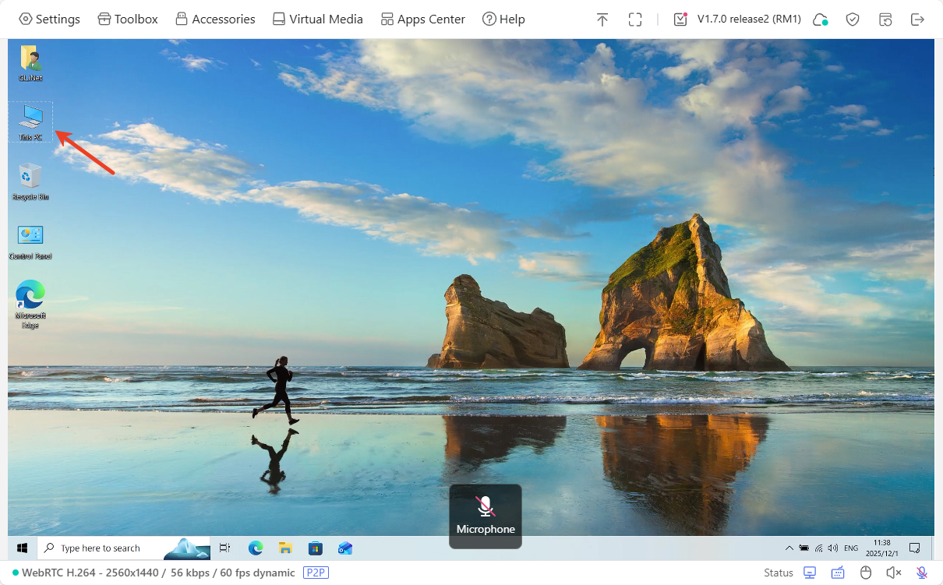Open the Apps Center menu
943x585 pixels.
(422, 19)
